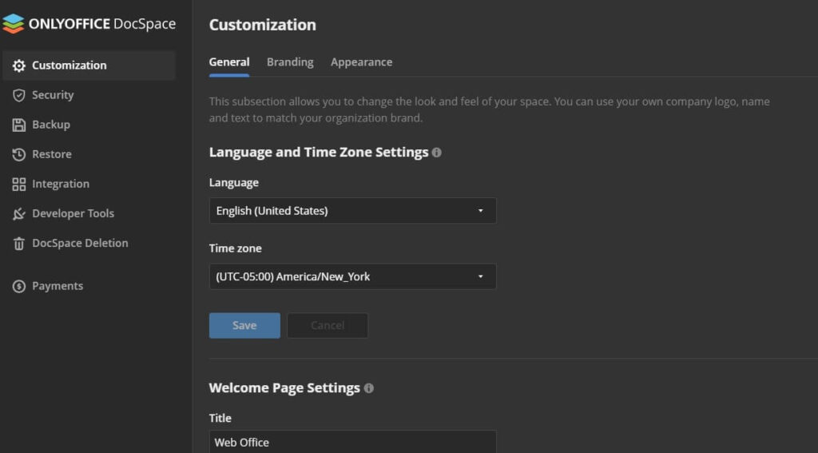Screen dimensions: 818x453
Task: Switch to the Appearance tab
Action: click(x=361, y=62)
